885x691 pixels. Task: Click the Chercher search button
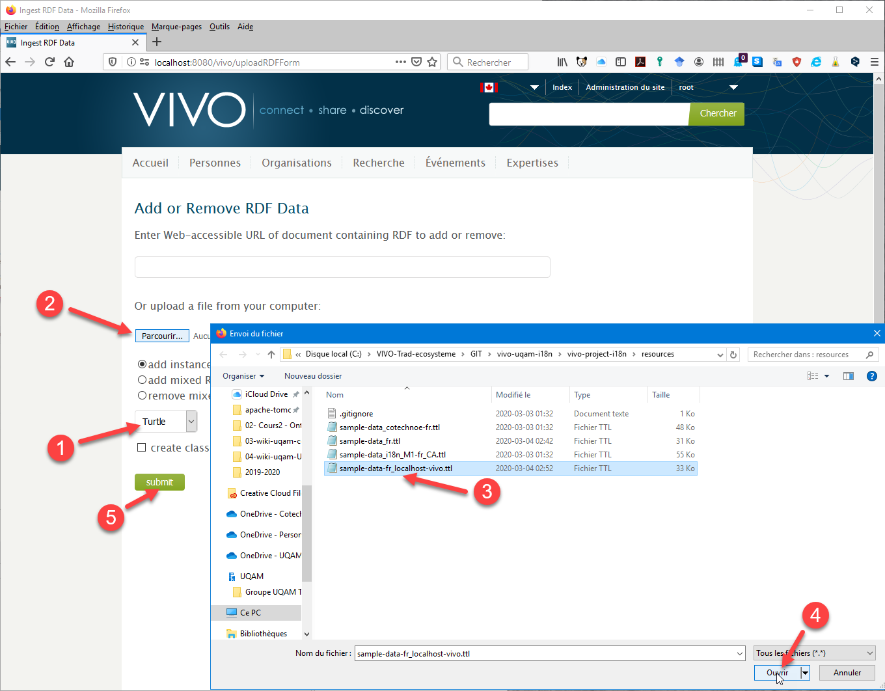tap(718, 114)
